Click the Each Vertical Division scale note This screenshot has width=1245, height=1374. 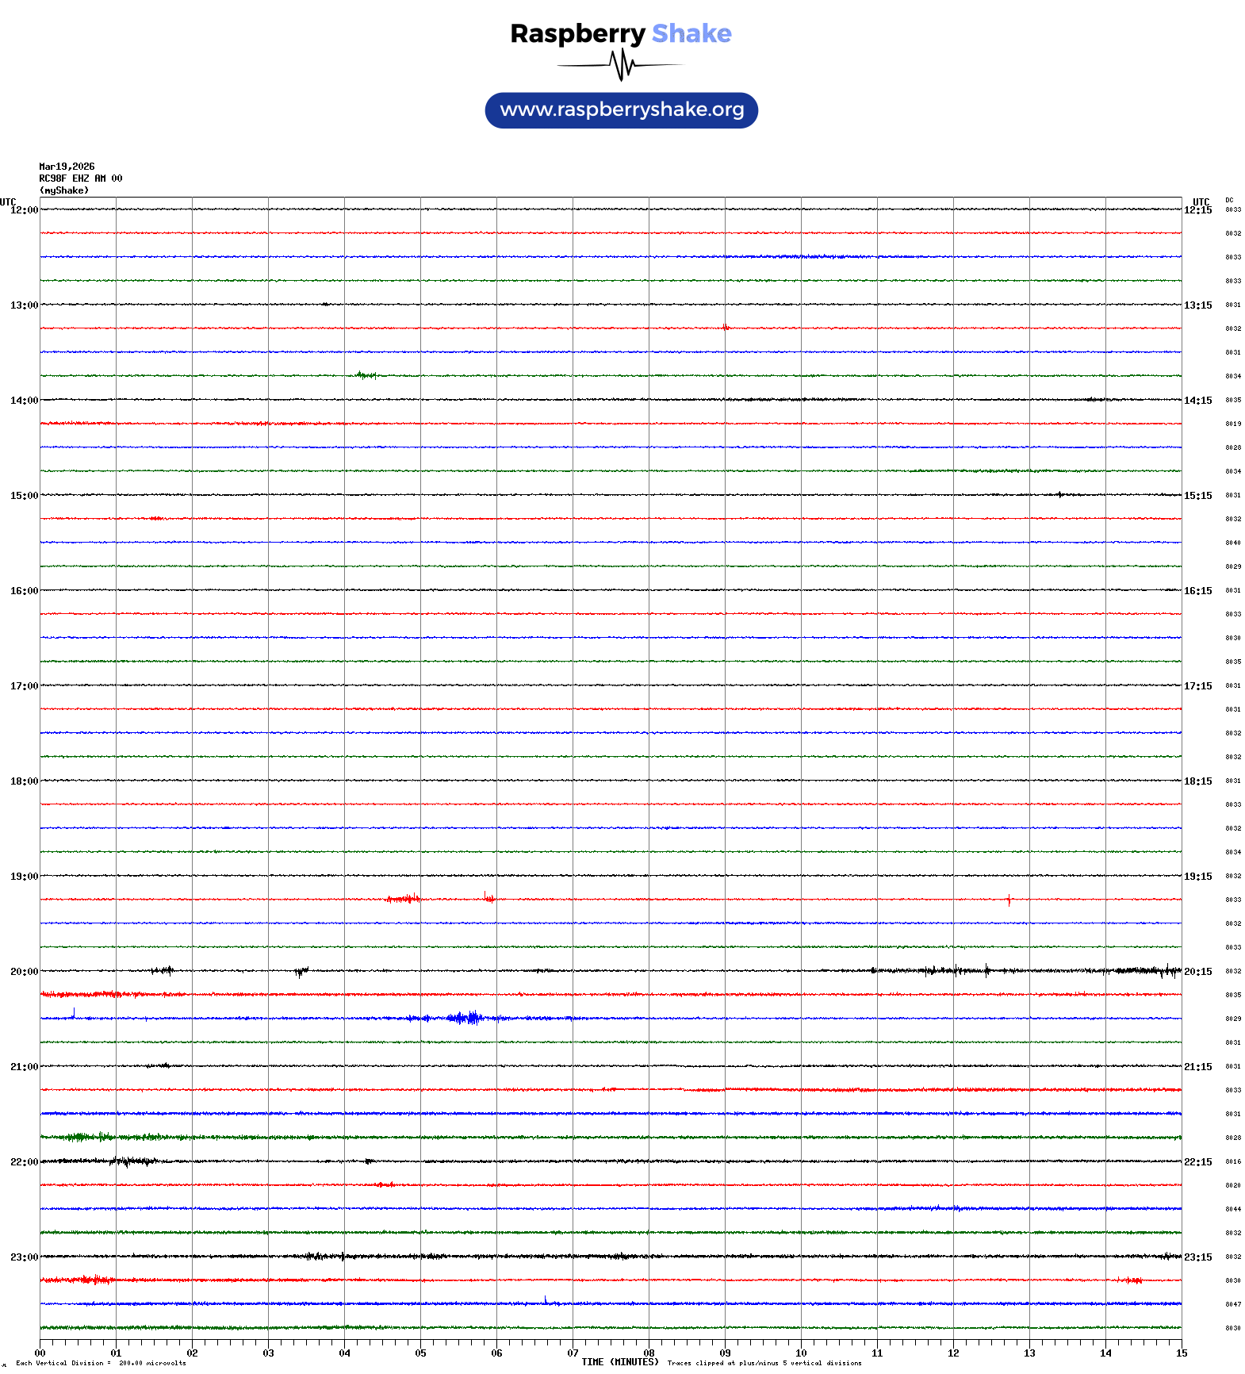(101, 1363)
